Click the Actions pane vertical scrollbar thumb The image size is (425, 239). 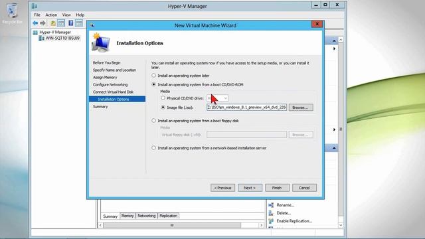[x=341, y=129]
